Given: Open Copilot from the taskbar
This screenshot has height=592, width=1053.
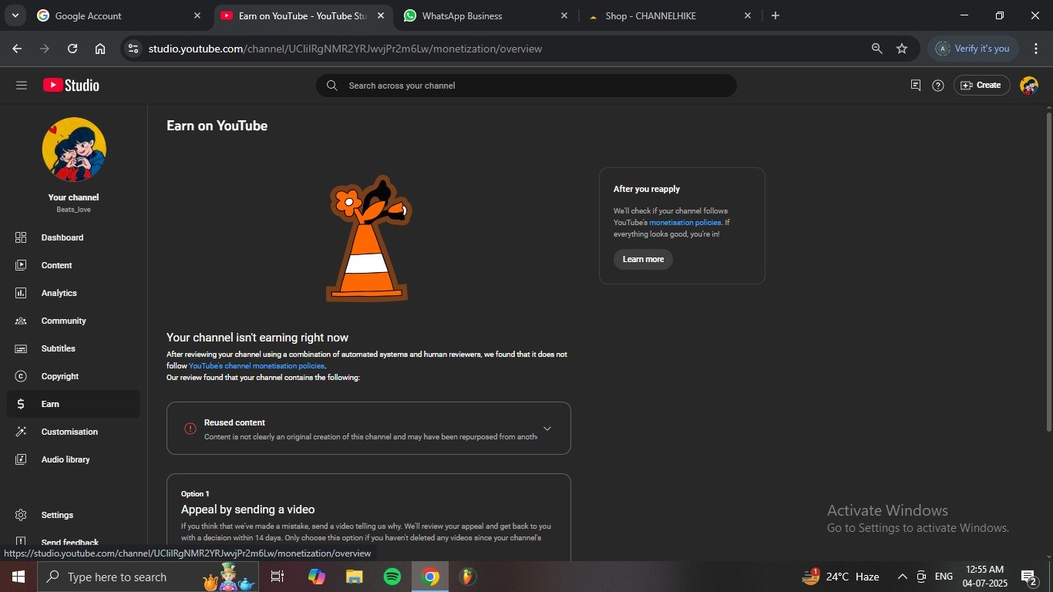Looking at the screenshot, I should coord(317,577).
